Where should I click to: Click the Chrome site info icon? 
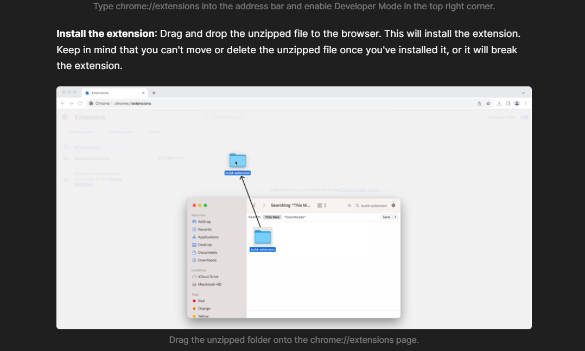91,103
